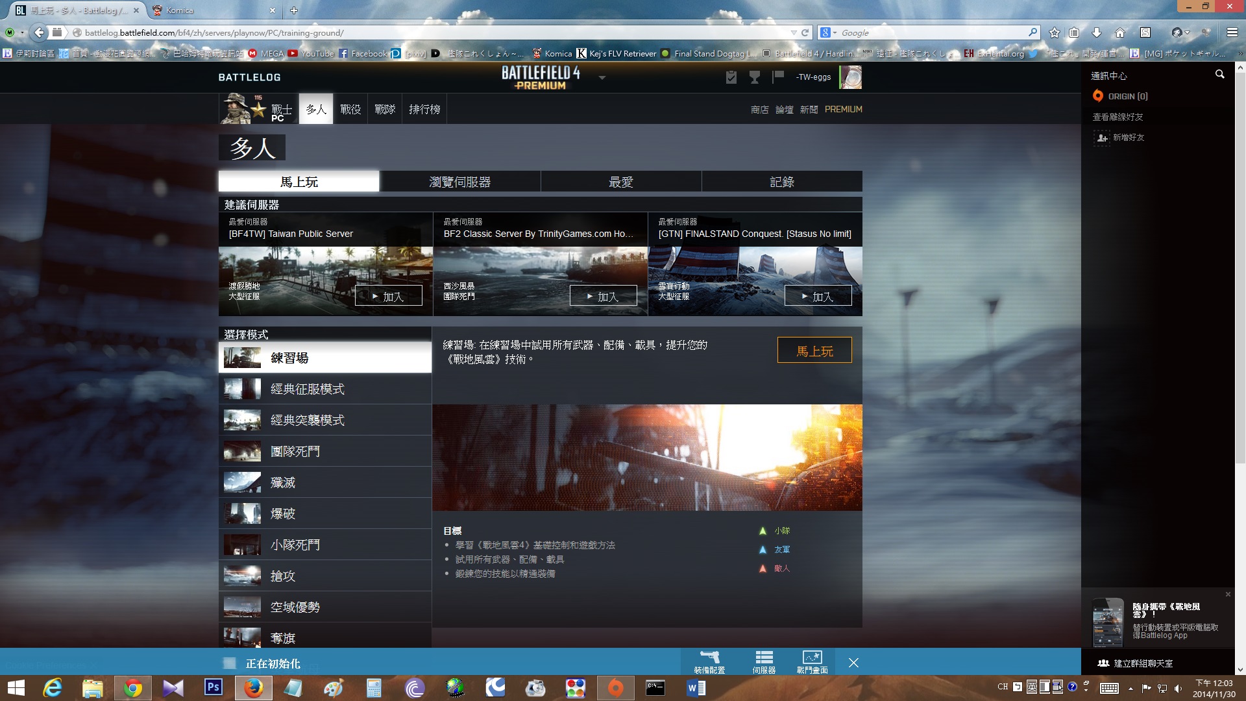The height and width of the screenshot is (701, 1246).
Task: Click the add friend (新增好友) icon
Action: [x=1102, y=138]
